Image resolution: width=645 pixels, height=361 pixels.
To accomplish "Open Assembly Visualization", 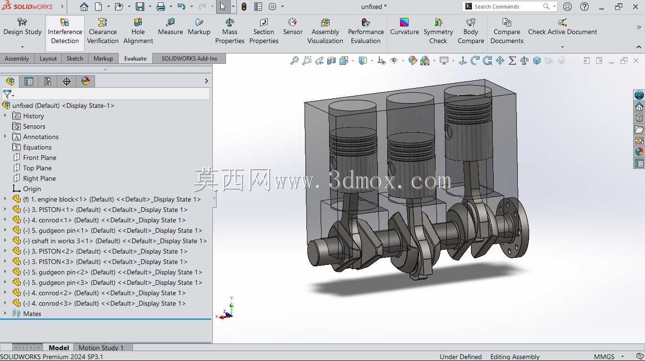I will (x=325, y=31).
